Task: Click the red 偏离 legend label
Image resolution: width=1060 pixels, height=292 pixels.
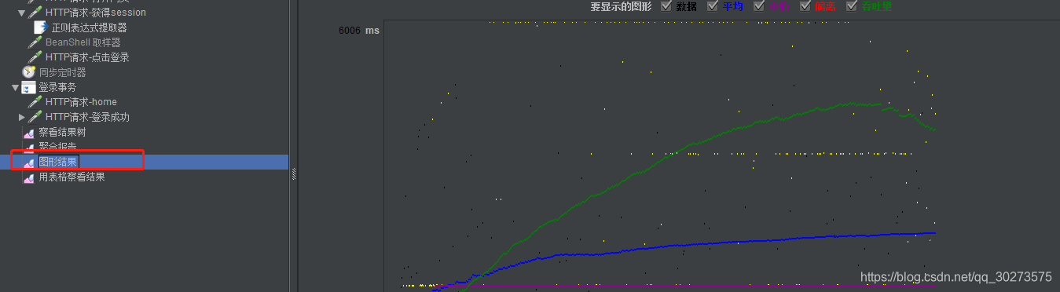Action: pyautogui.click(x=825, y=6)
